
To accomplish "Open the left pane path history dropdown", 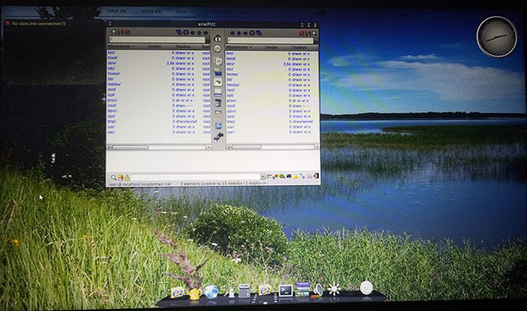I will [207, 40].
